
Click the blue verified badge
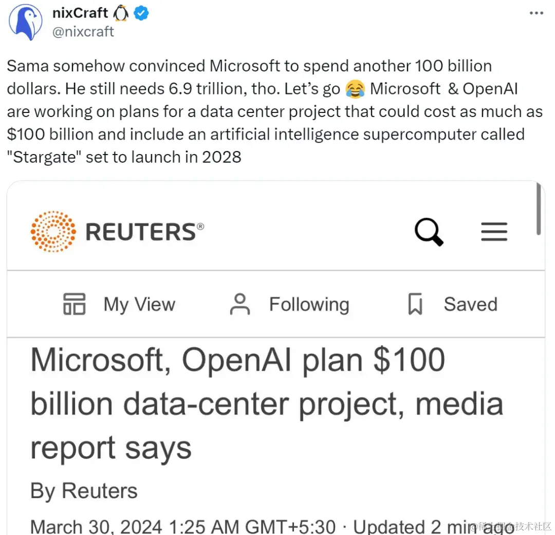point(141,14)
